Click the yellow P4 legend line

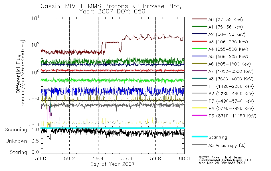[x=200, y=108]
